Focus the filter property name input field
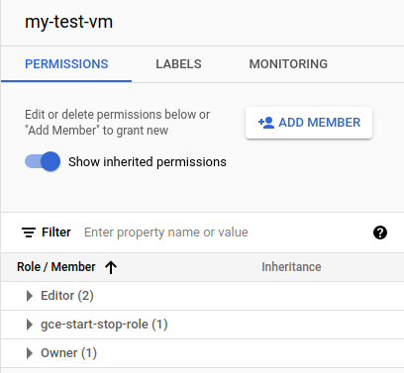The image size is (404, 373). (x=225, y=233)
